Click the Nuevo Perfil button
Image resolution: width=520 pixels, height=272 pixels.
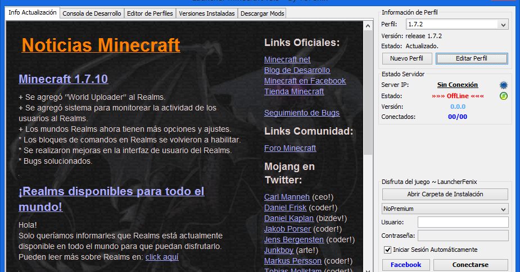pyautogui.click(x=407, y=58)
